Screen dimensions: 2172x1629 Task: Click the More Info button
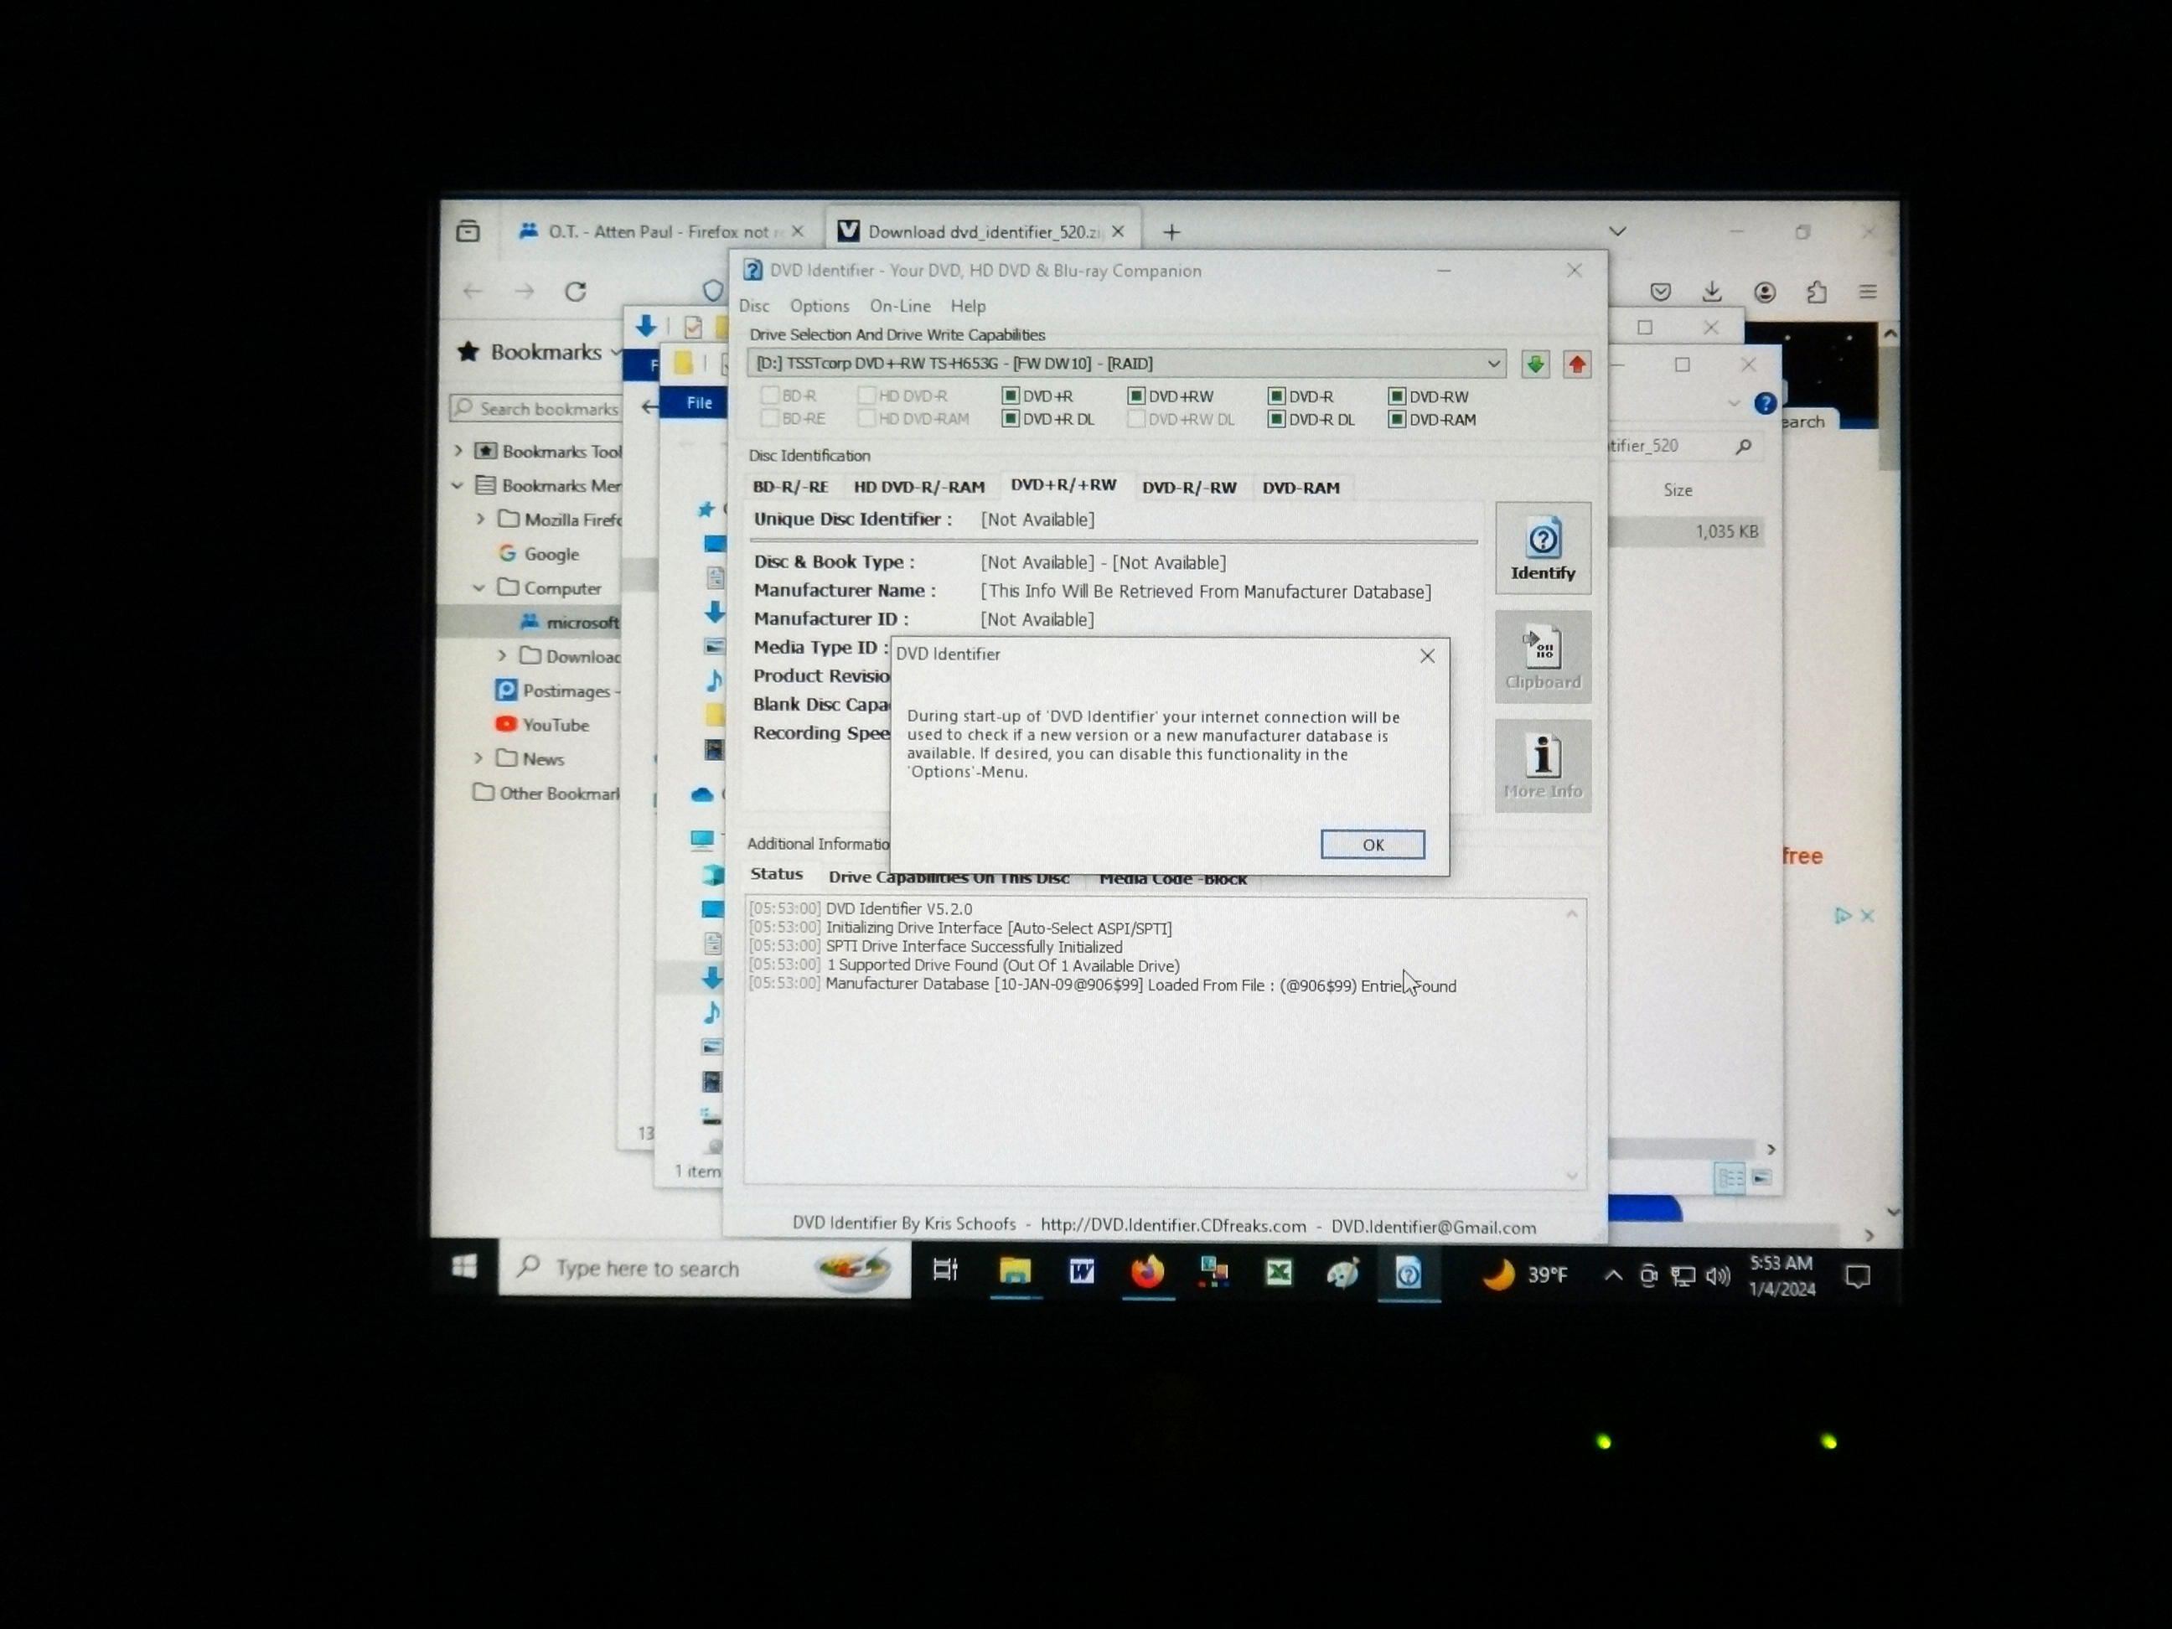[x=1543, y=766]
